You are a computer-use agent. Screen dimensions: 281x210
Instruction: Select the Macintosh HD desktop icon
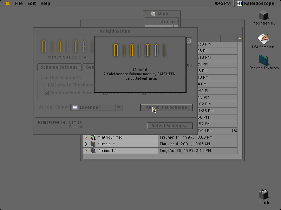(264, 15)
